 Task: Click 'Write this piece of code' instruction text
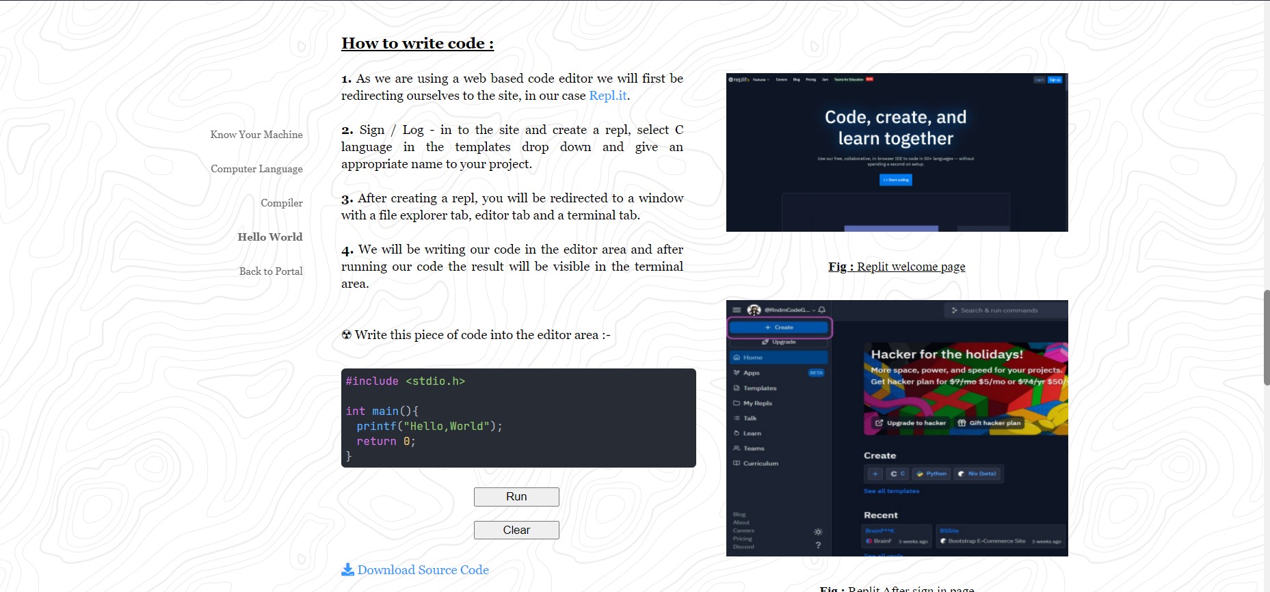(x=483, y=335)
